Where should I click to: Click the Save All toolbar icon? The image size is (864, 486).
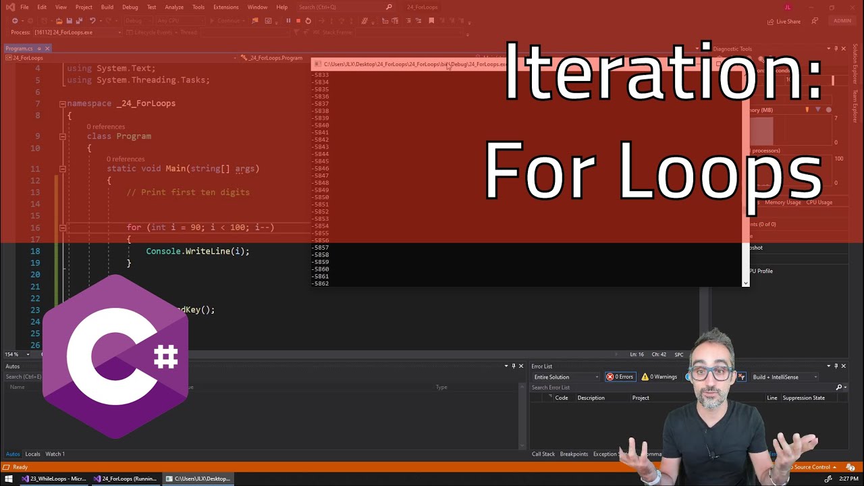click(79, 21)
